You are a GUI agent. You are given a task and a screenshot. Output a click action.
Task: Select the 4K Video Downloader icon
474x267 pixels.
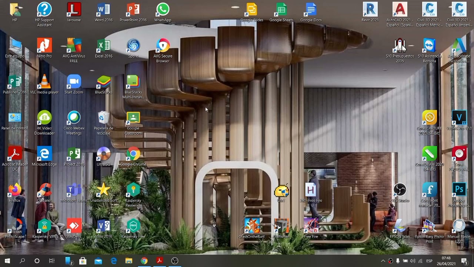pyautogui.click(x=44, y=122)
